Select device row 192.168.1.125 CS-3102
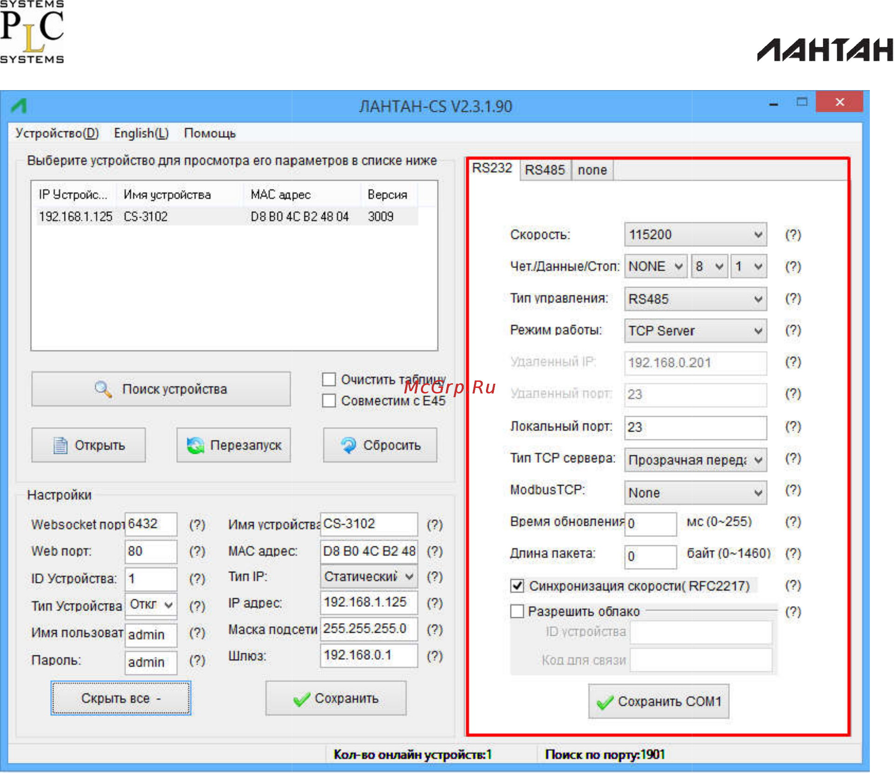Viewport: 894px width, 773px height. point(227,216)
